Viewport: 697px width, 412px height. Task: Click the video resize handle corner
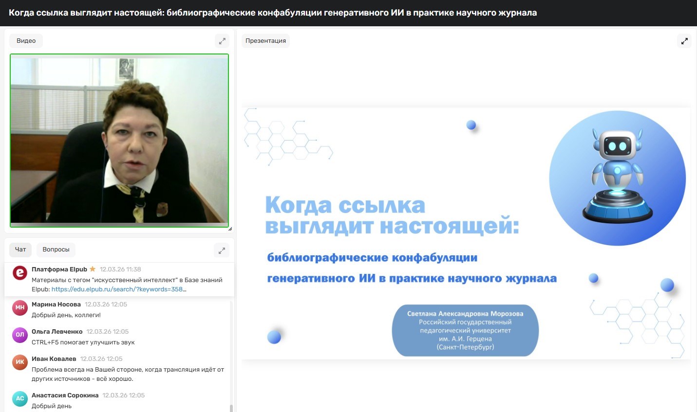tap(229, 228)
